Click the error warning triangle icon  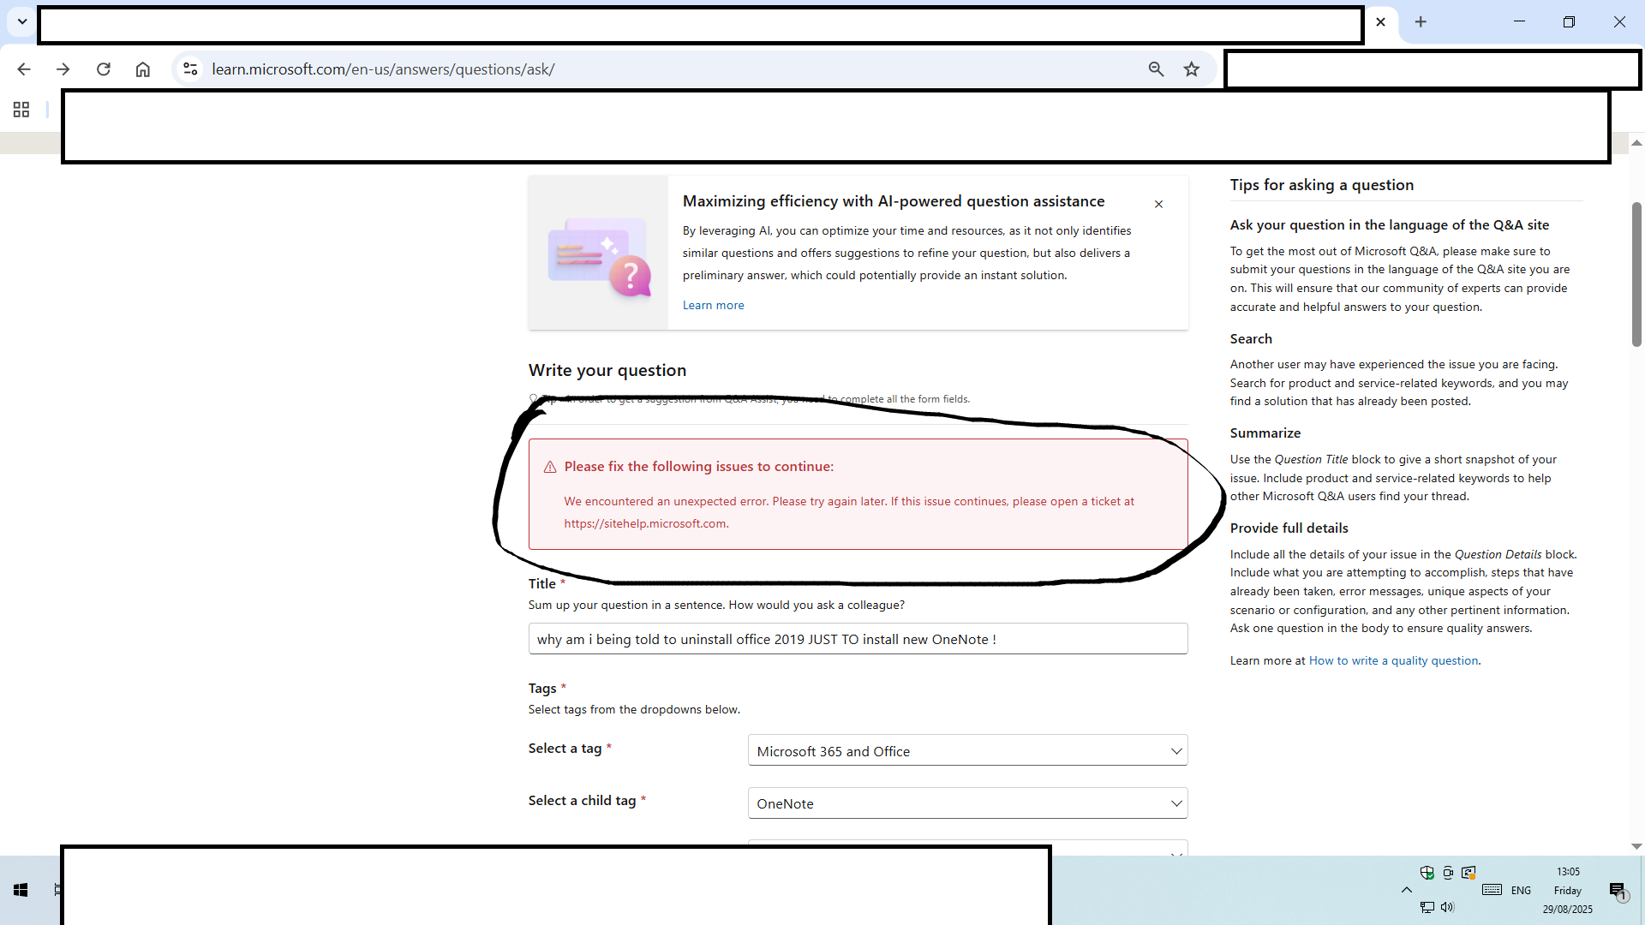(x=550, y=467)
